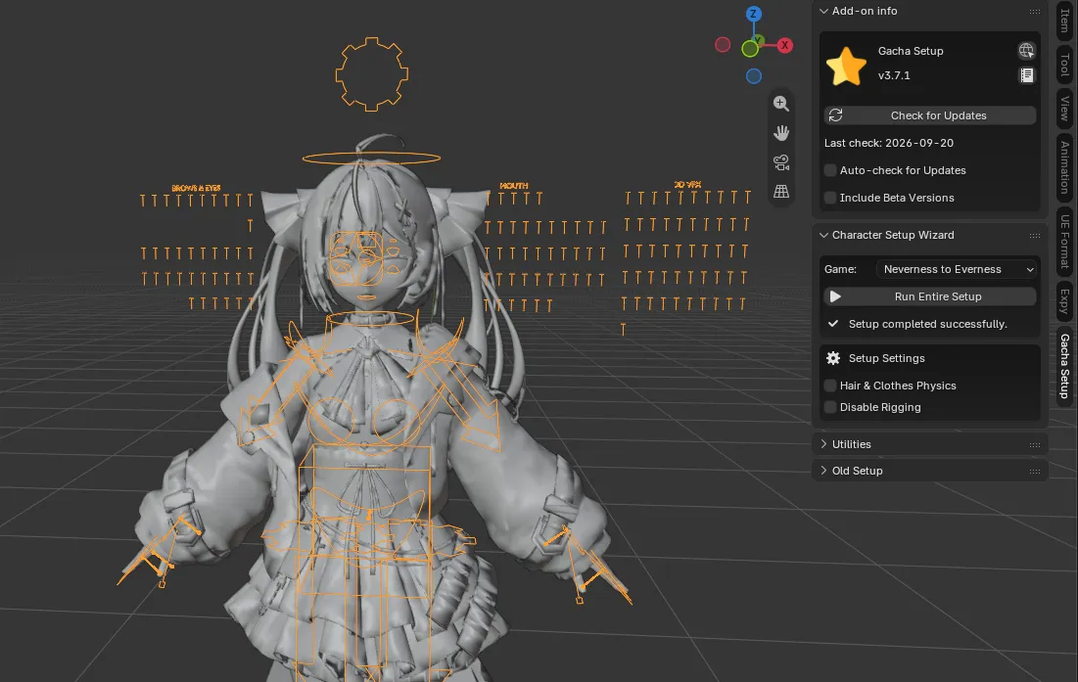The image size is (1078, 682).
Task: Click the Setup completed successfully message
Action: 927,324
